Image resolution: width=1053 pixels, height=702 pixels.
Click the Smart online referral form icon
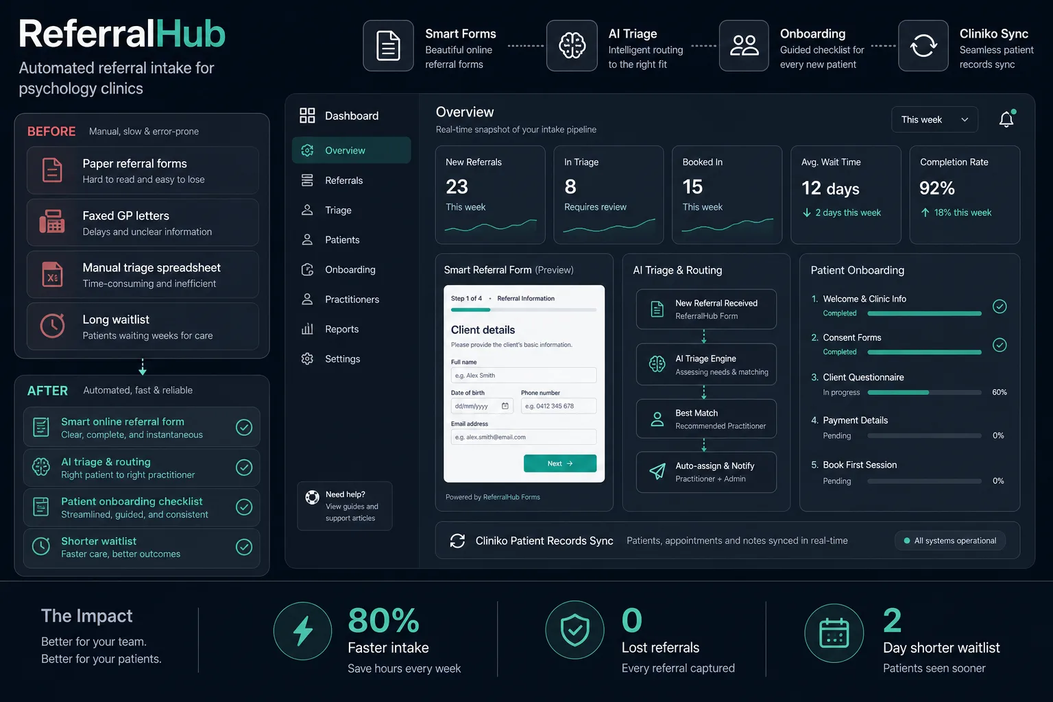point(41,427)
